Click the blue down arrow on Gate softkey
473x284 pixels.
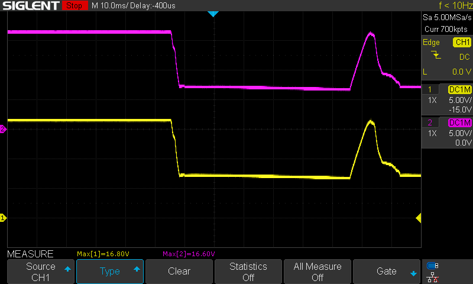pyautogui.click(x=413, y=274)
